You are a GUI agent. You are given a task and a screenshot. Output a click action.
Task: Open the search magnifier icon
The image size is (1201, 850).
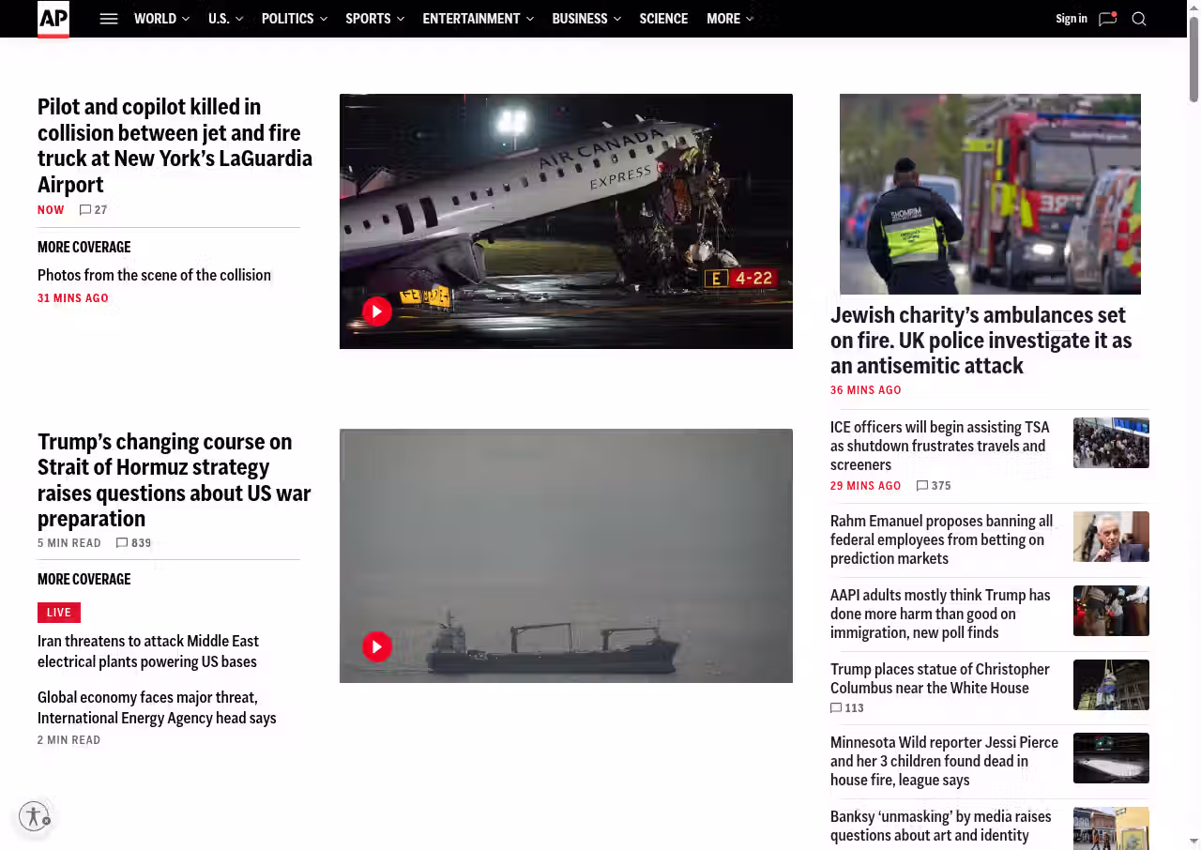[x=1139, y=19]
